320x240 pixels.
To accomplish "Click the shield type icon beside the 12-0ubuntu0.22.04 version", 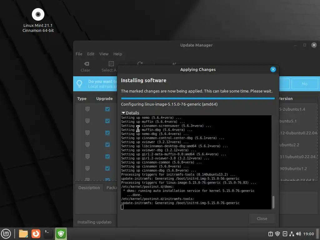I will point(87,133).
